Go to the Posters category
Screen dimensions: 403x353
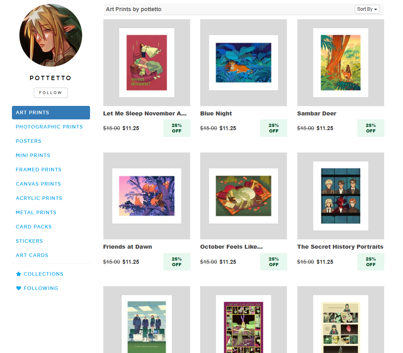click(x=29, y=141)
